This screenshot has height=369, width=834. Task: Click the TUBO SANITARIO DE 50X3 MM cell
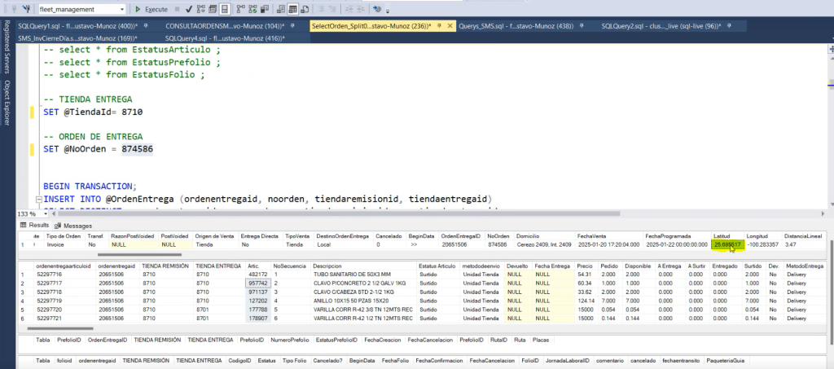tap(363, 275)
